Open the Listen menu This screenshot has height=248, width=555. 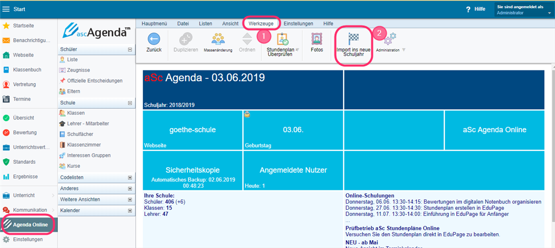[206, 23]
